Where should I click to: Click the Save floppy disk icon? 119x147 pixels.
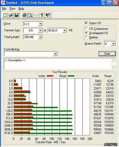pos(17,15)
